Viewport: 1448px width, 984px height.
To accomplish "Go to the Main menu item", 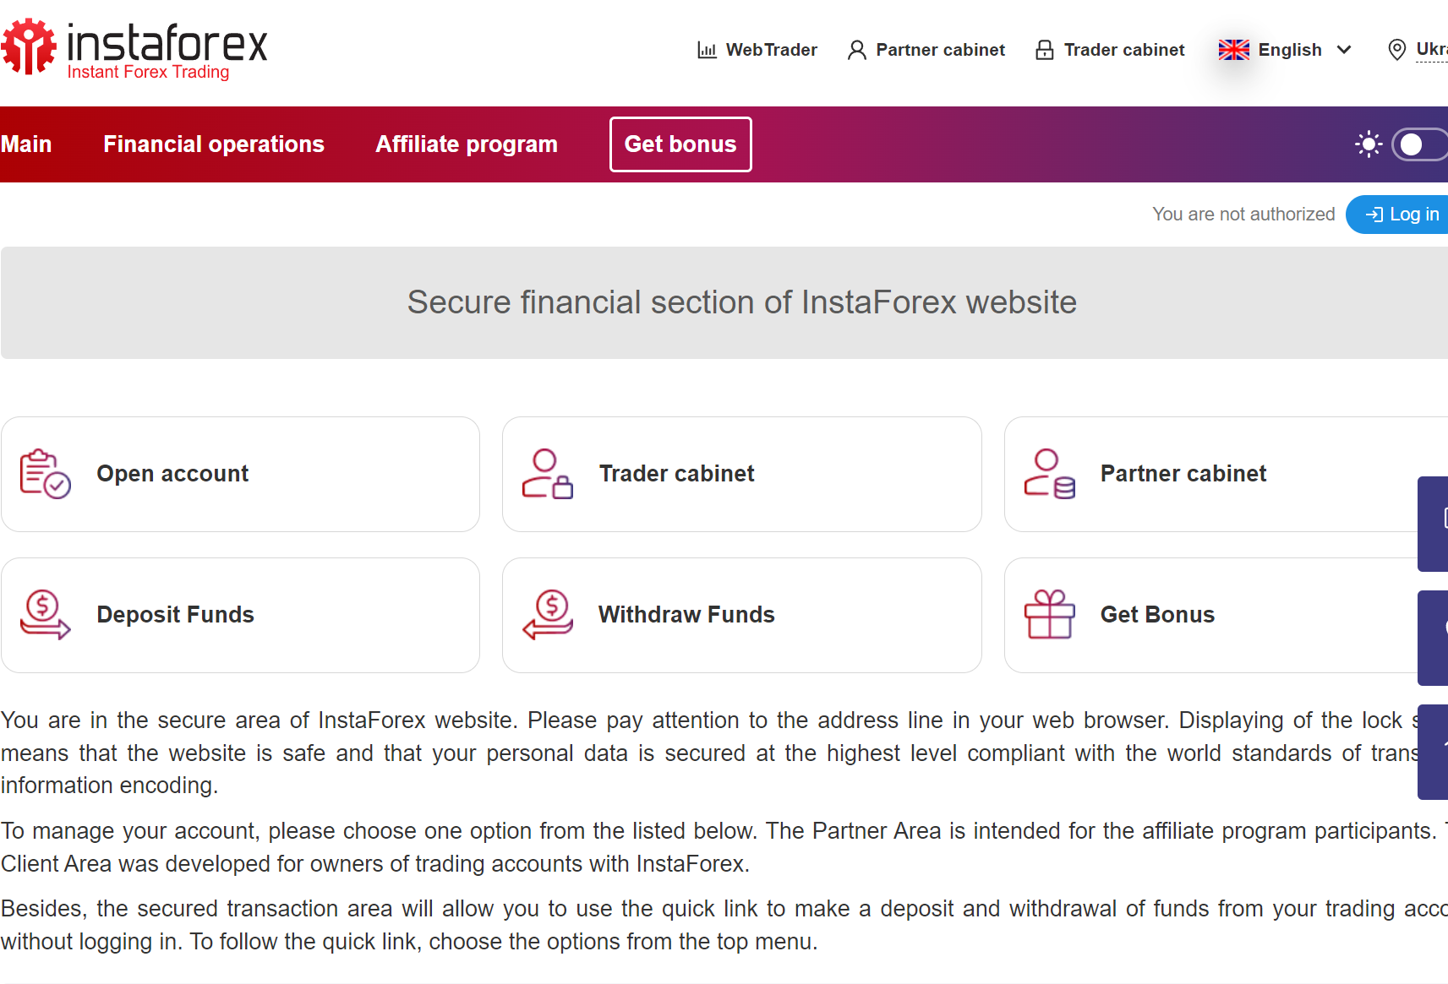I will click(x=26, y=144).
